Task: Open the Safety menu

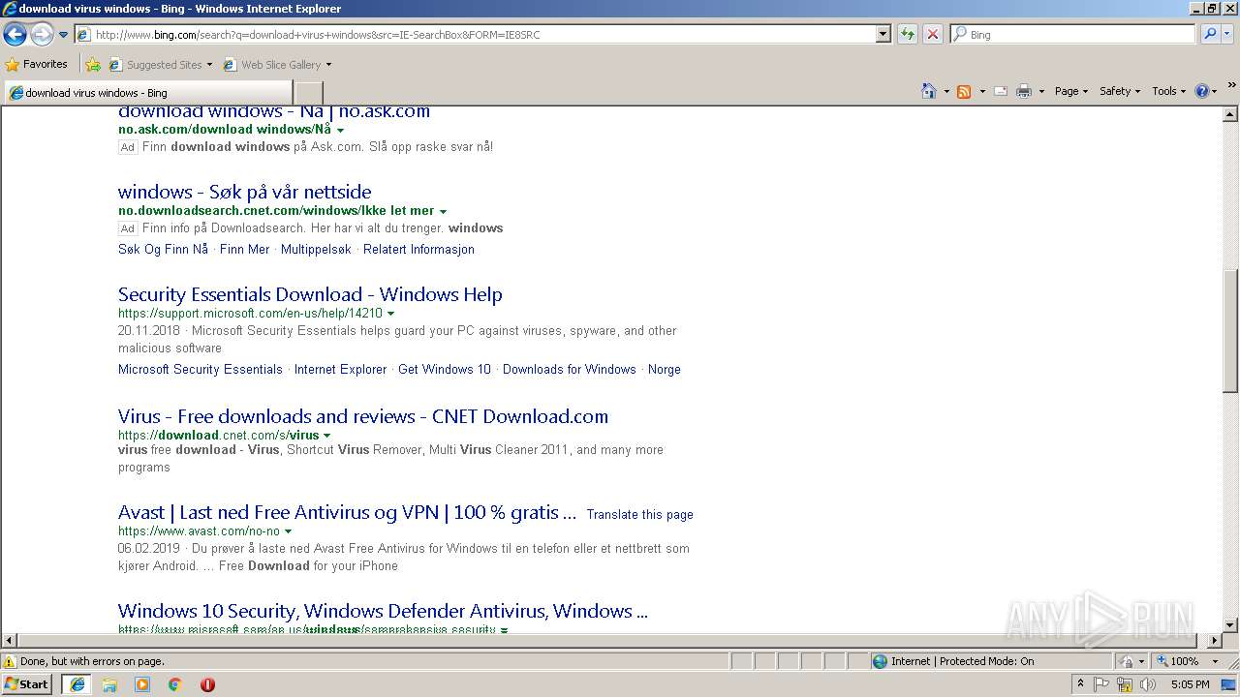Action: coord(1121,91)
